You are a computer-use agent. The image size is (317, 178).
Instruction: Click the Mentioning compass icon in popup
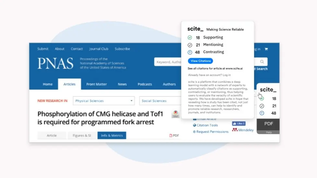pos(190,45)
